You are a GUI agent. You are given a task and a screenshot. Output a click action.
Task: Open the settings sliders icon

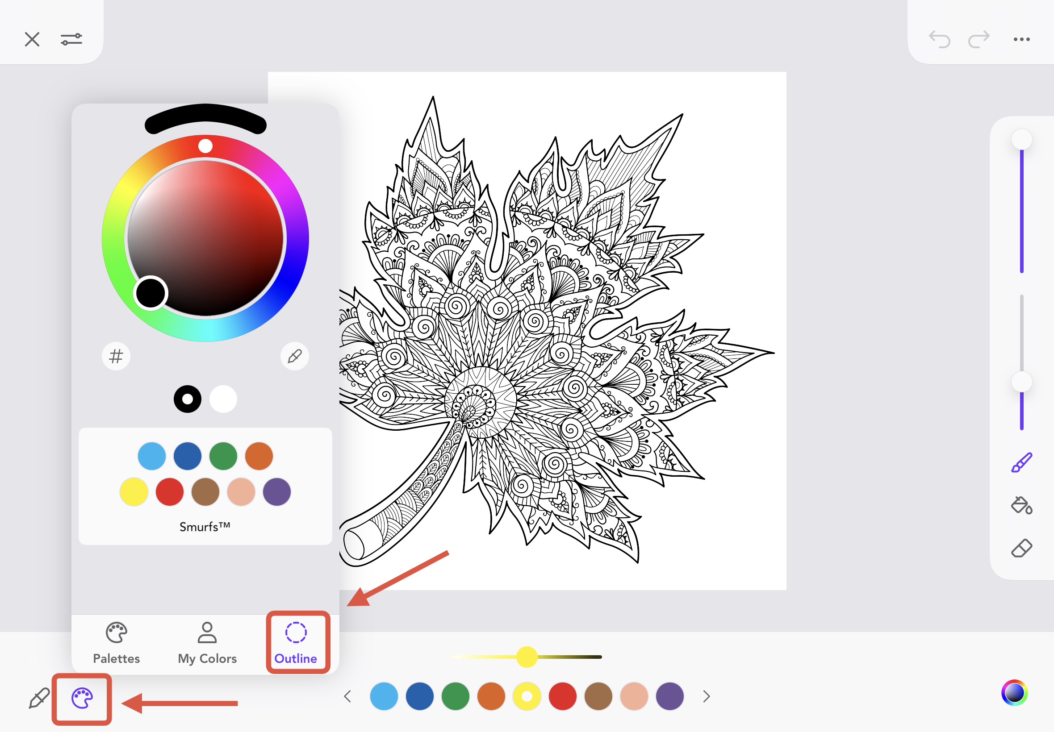click(x=71, y=39)
